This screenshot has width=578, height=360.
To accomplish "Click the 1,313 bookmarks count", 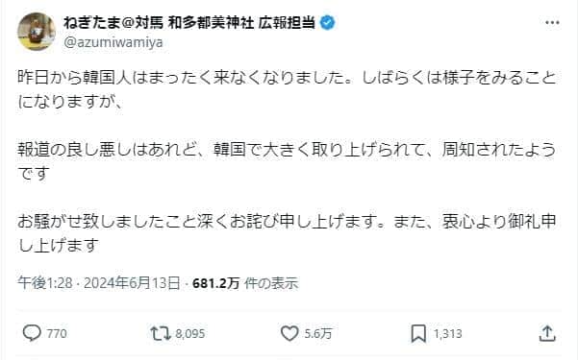I will [447, 333].
